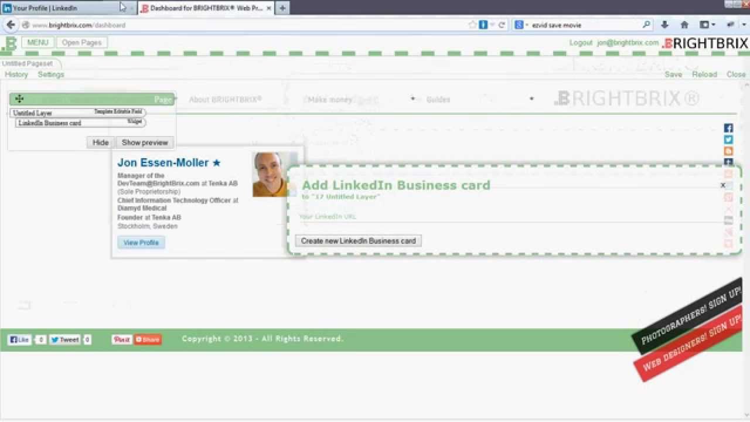Click the Tweet button in footer

click(64, 339)
